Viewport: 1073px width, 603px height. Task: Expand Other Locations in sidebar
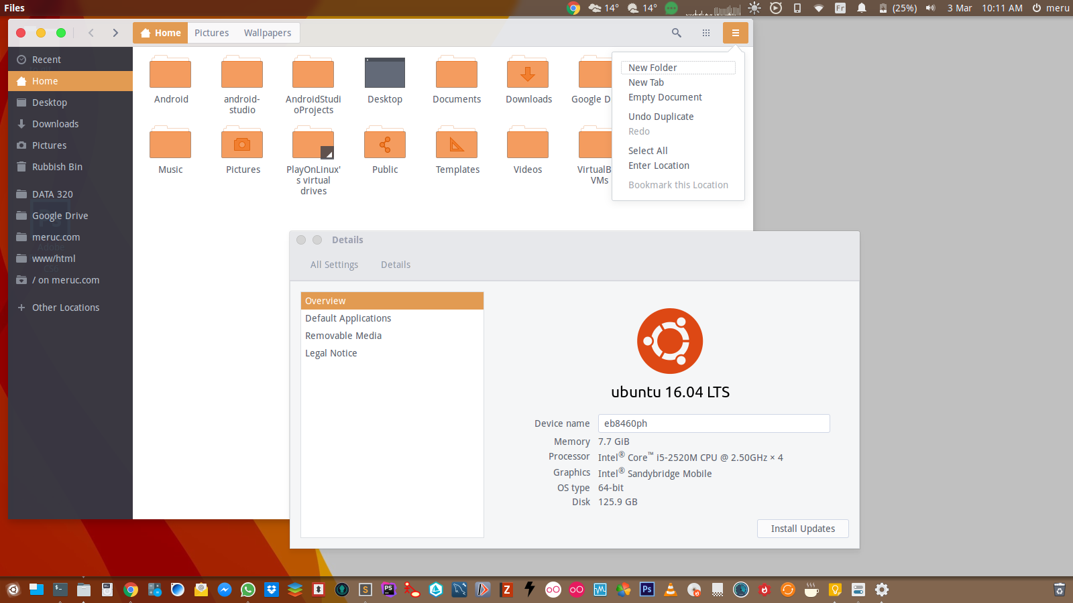click(x=65, y=308)
